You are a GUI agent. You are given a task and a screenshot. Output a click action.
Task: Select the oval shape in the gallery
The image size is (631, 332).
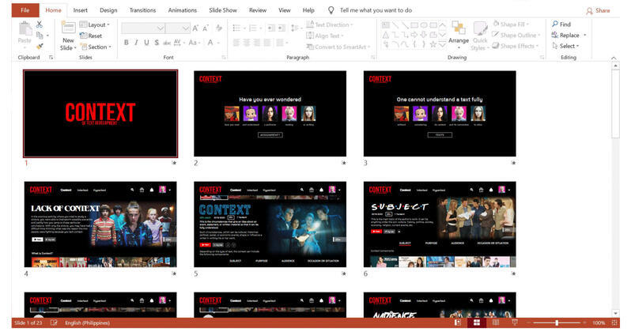click(x=424, y=25)
